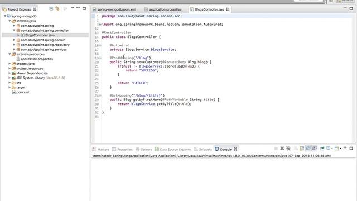The width and height of the screenshot is (357, 201).
Task: Click line number 20 in editor gutter
Action: click(x=97, y=62)
